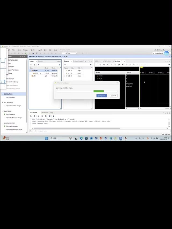The width and height of the screenshot is (172, 229).
Task: Open waveform viewer settings gear
Action: coord(169,65)
